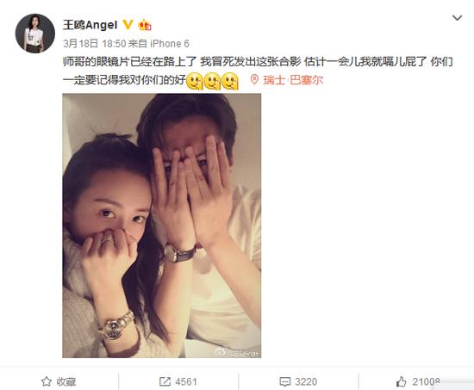Screen dimensions: 474x390
Task: Click the location pin icon
Action: (254, 80)
